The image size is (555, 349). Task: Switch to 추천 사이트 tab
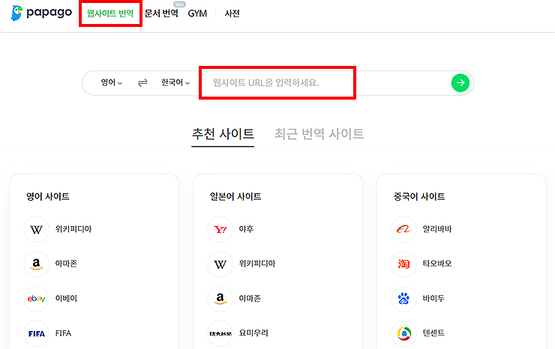tap(223, 133)
